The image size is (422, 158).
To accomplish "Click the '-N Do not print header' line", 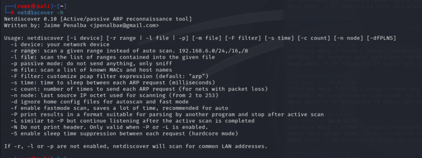I will [x=109, y=127].
